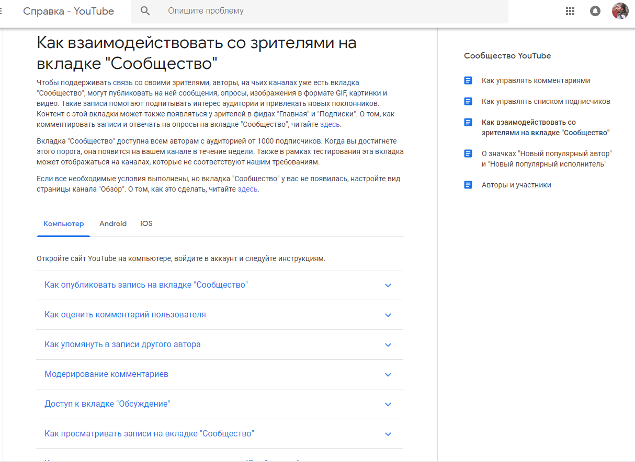Click "здесь" link about commenting on posts
Image resolution: width=635 pixels, height=462 pixels.
pos(330,125)
